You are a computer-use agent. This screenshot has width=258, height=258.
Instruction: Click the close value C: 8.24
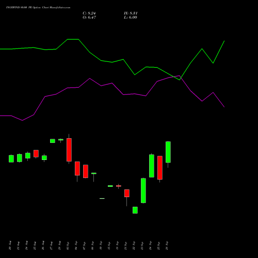pos(89,13)
